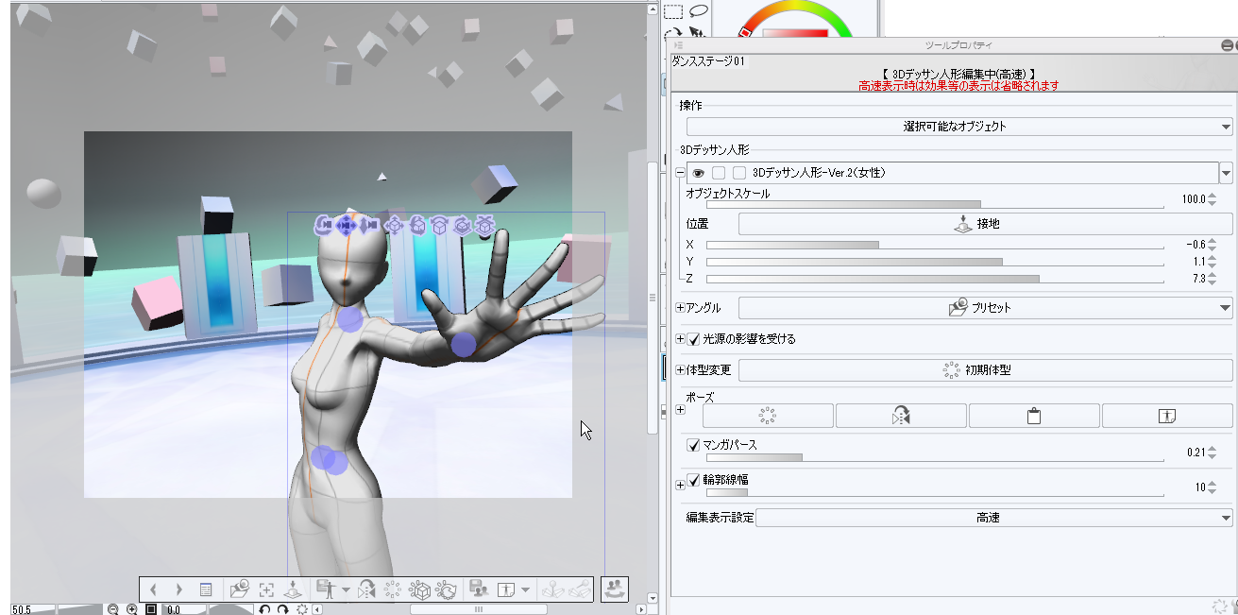Expand the 輪郭線幅 section
Screen dimensions: 1238x615
point(681,485)
